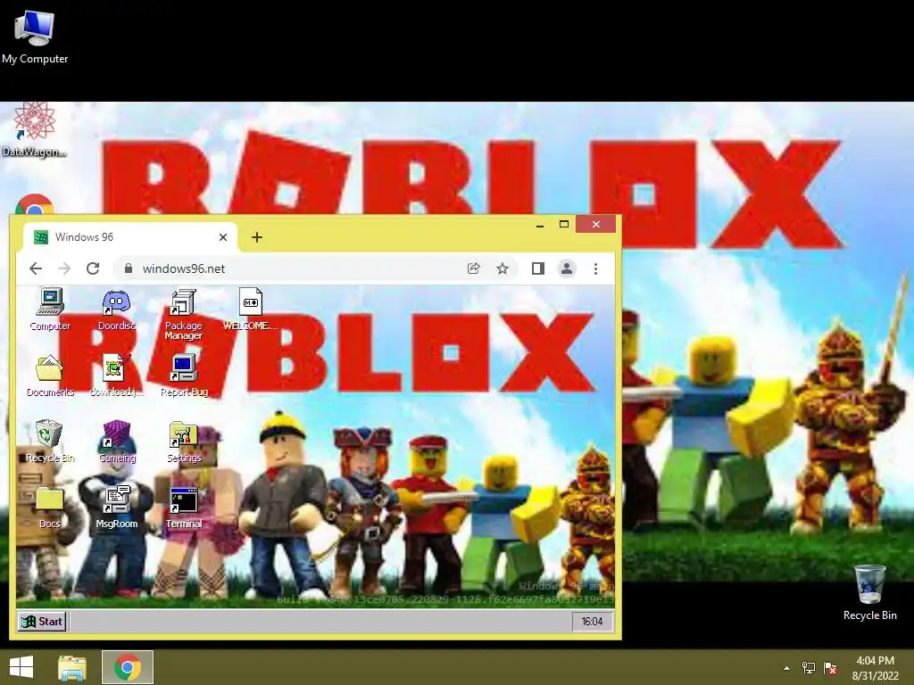Minimize the Chrome window
914x685 pixels.
(540, 224)
